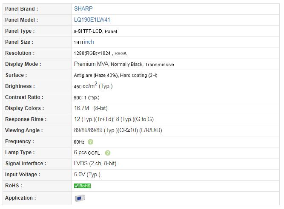Image resolution: width=284 pixels, height=209 pixels.
Task: Click the 450 cd/m² brightness value
Action: 93,86
